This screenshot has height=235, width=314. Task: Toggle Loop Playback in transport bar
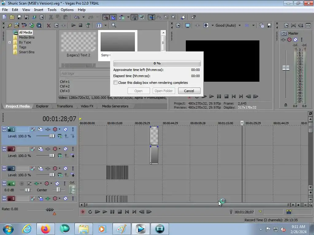(x=90, y=212)
